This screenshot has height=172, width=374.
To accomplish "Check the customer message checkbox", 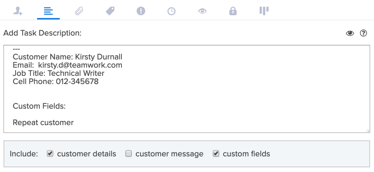I will (x=128, y=153).
